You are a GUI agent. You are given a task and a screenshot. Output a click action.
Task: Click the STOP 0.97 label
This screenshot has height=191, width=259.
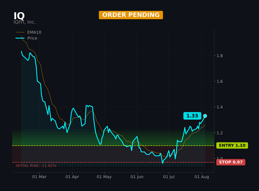[x=231, y=162]
